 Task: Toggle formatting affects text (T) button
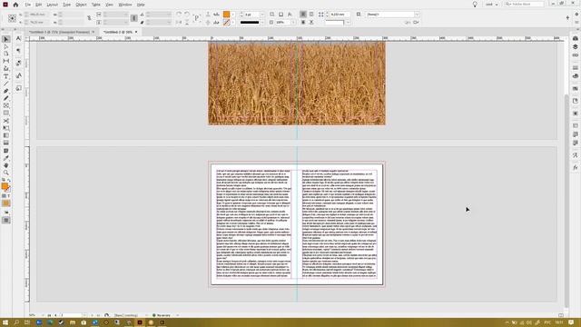9,196
